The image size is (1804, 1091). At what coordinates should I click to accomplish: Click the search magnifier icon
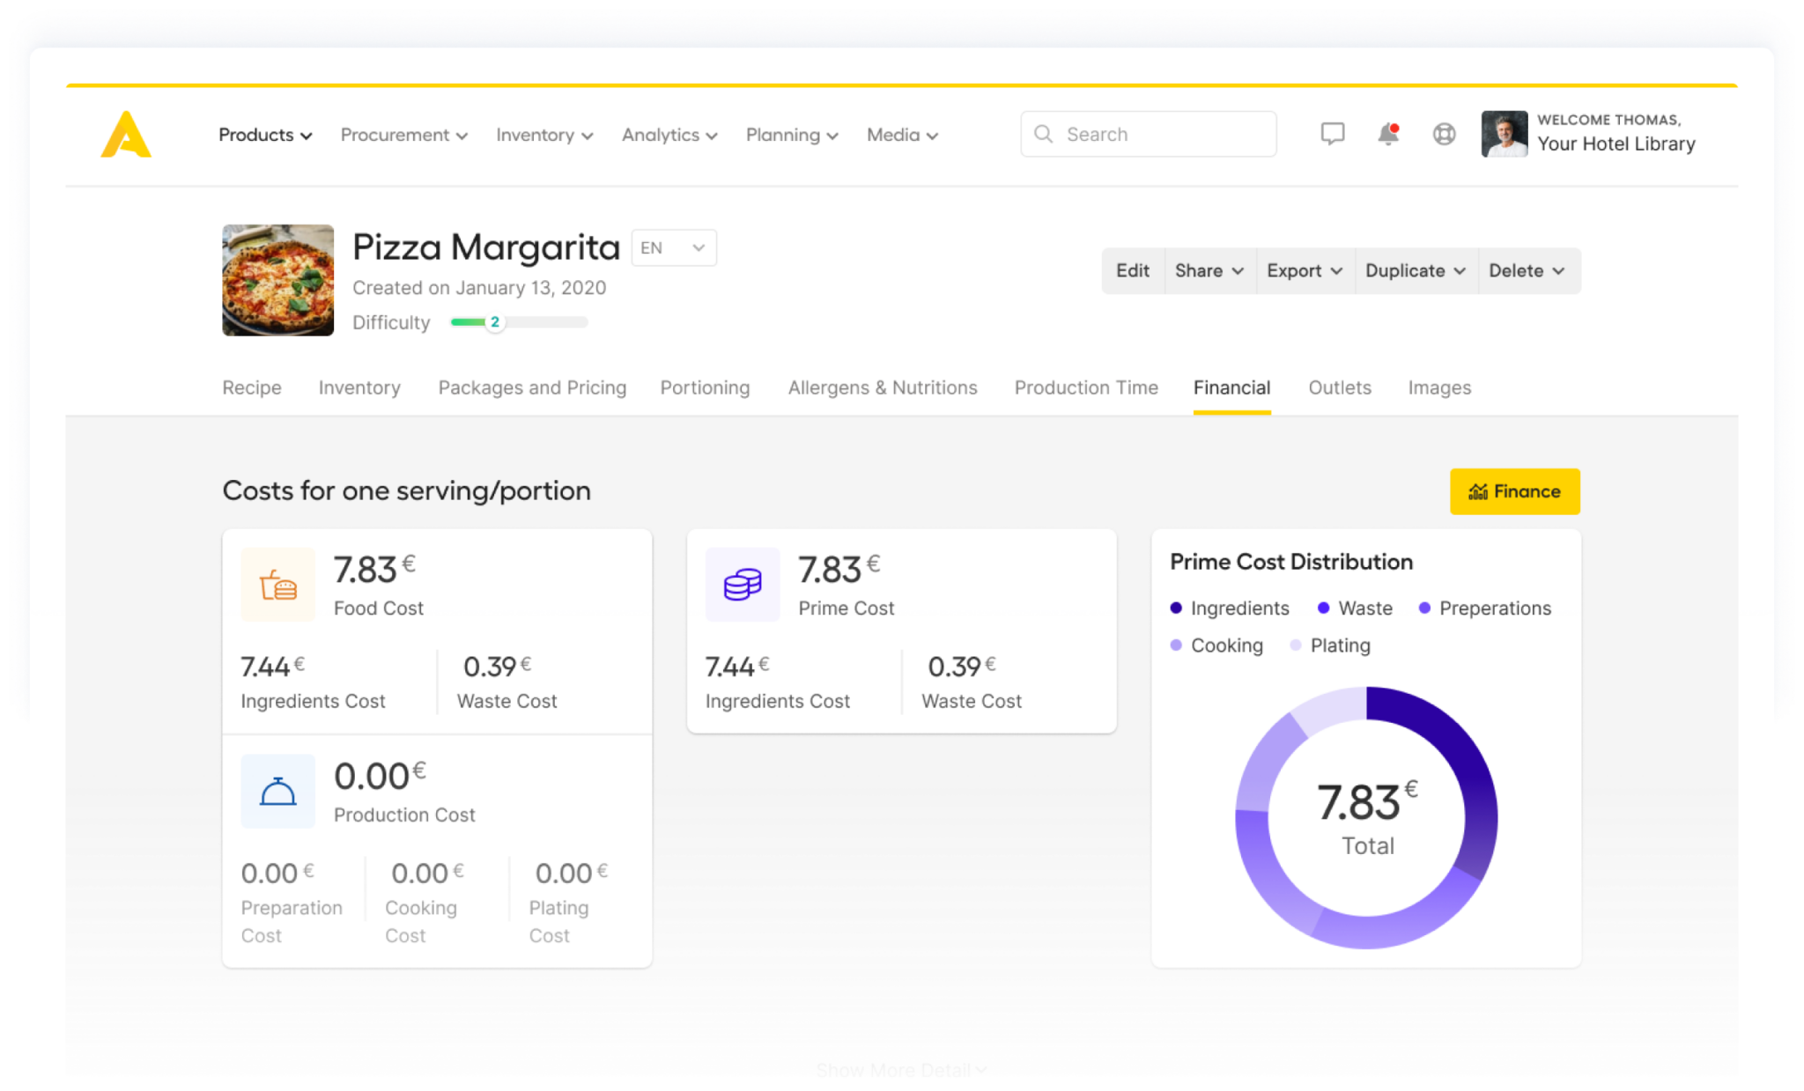pos(1044,134)
